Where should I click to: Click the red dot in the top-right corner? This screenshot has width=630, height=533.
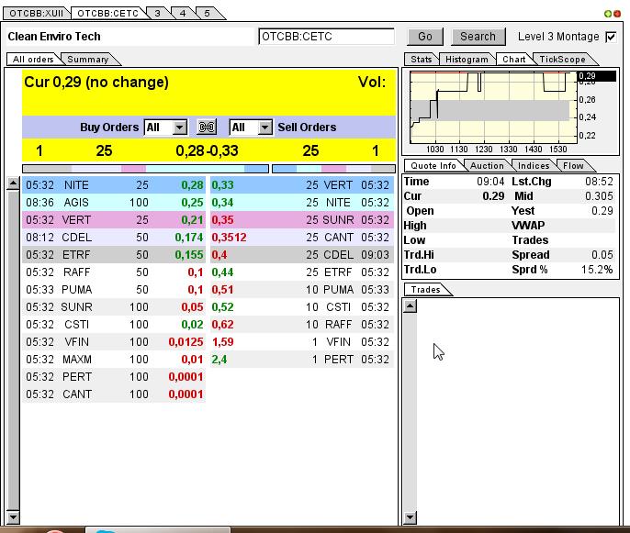(617, 14)
